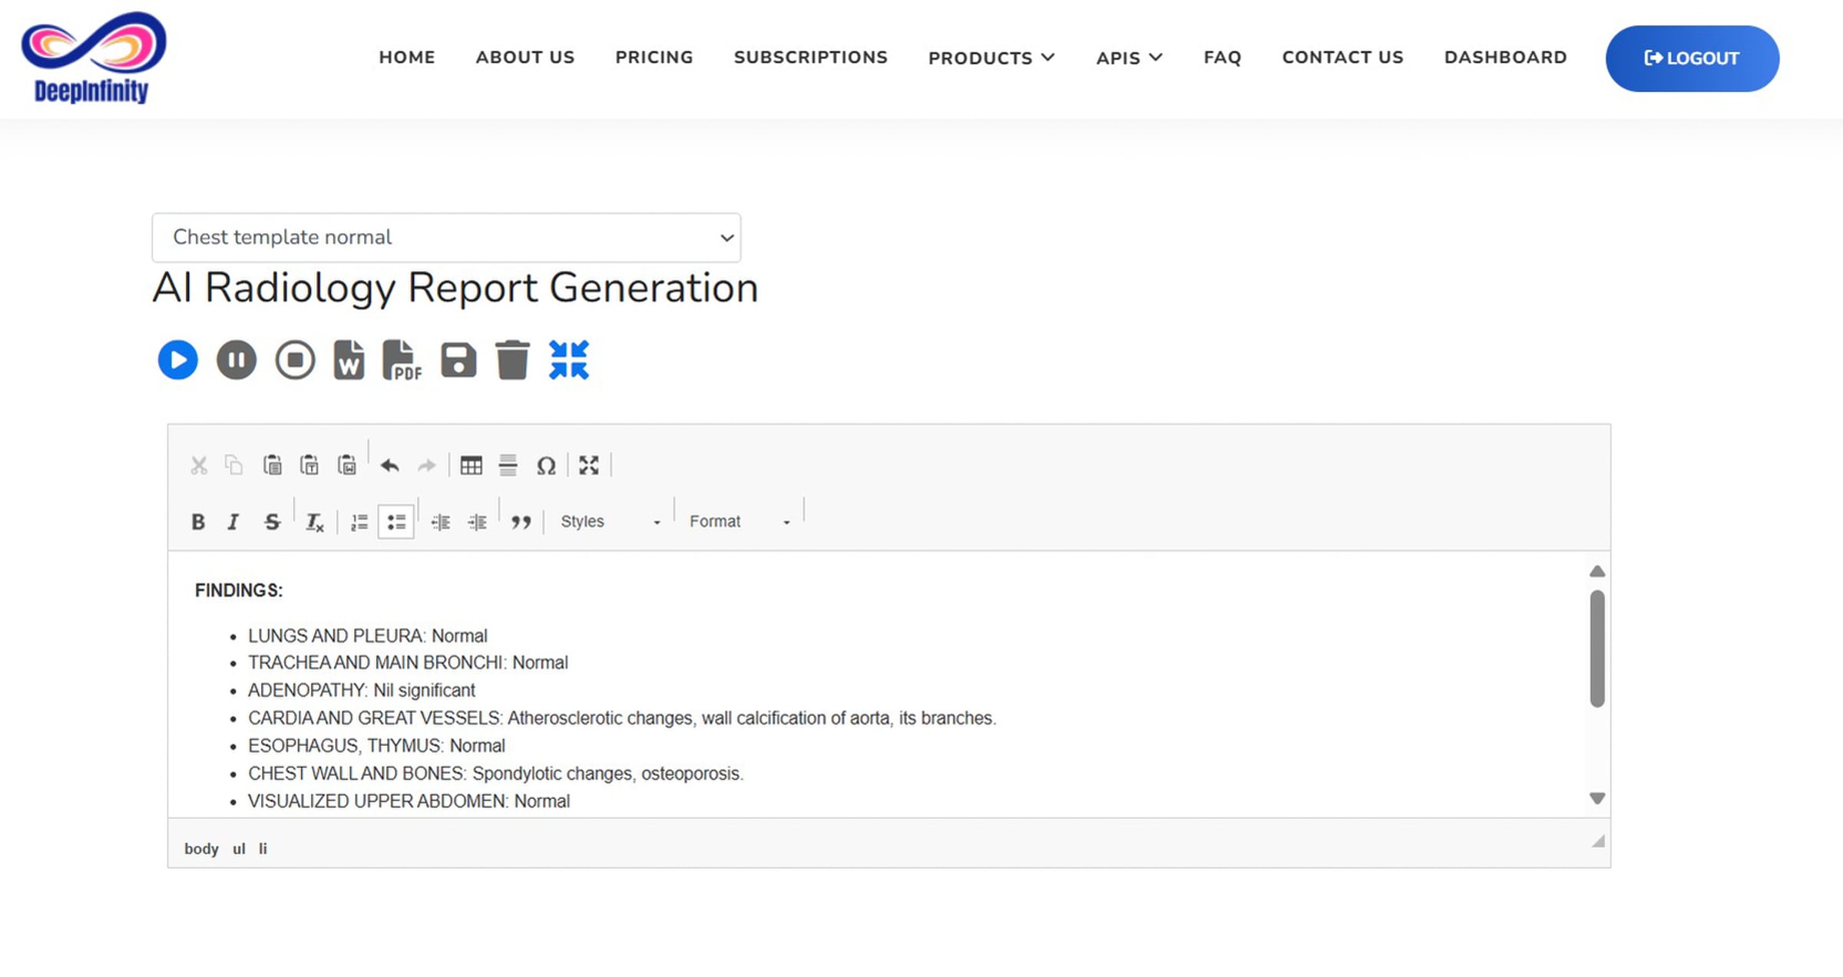Click the ADENOPATHY: Nil significant line

click(361, 690)
